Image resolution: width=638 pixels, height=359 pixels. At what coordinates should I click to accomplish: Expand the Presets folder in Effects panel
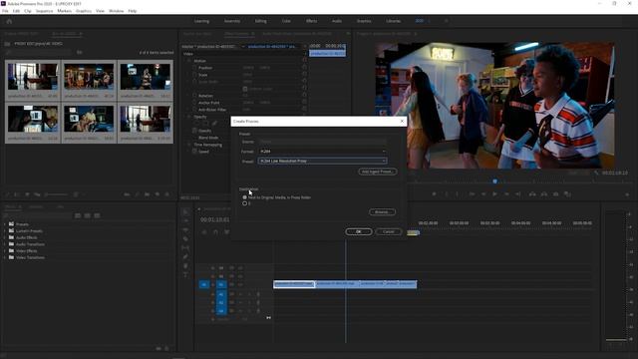[5, 224]
